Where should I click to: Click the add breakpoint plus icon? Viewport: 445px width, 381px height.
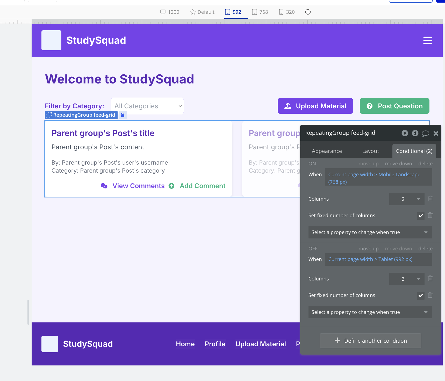tap(308, 12)
